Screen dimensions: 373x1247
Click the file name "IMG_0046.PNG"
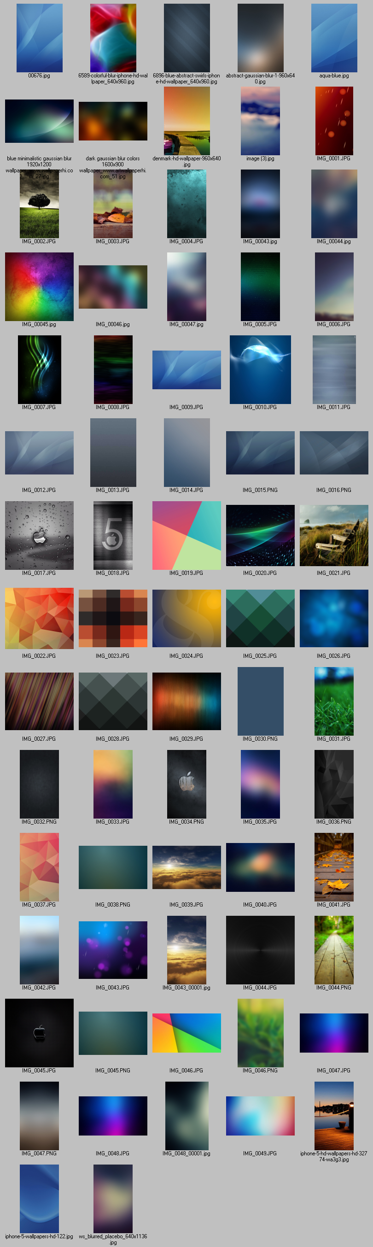coord(260,1070)
